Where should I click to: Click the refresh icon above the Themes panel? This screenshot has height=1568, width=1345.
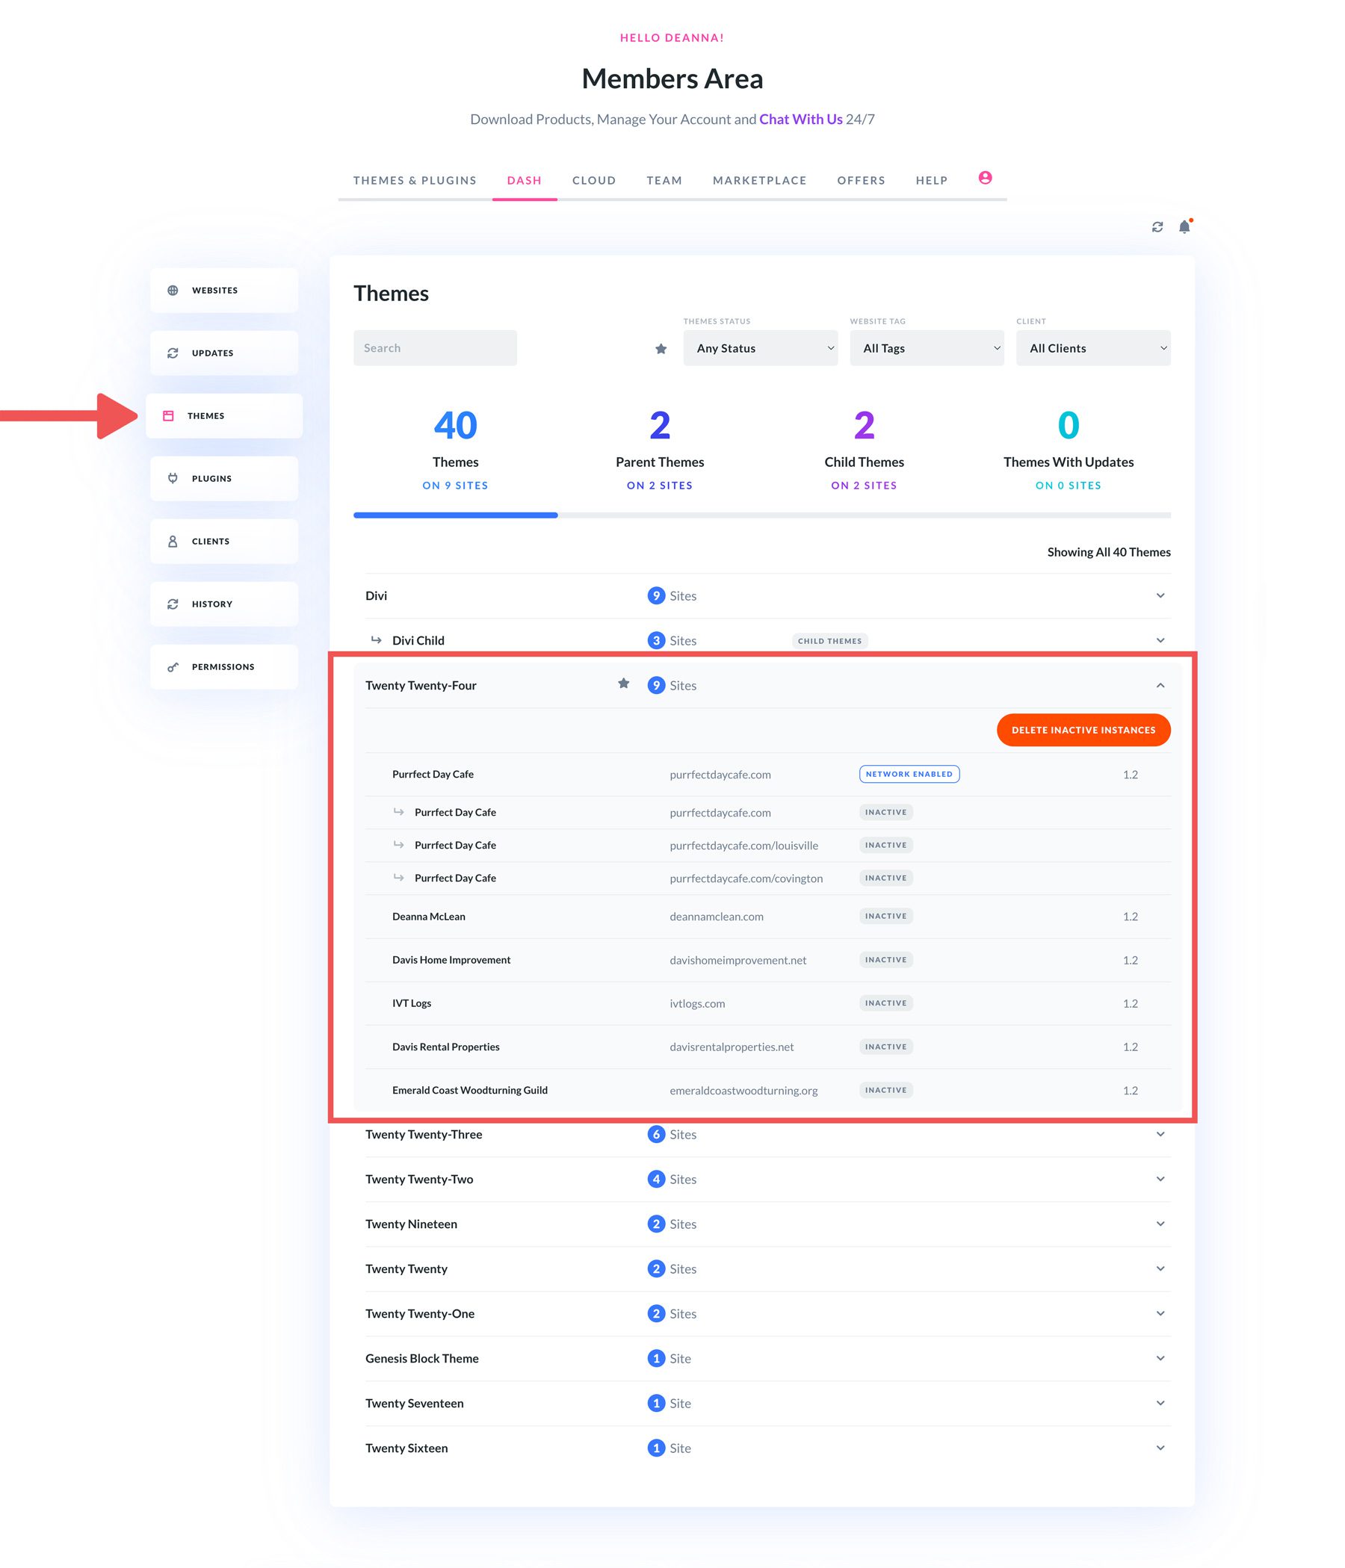[x=1157, y=226]
